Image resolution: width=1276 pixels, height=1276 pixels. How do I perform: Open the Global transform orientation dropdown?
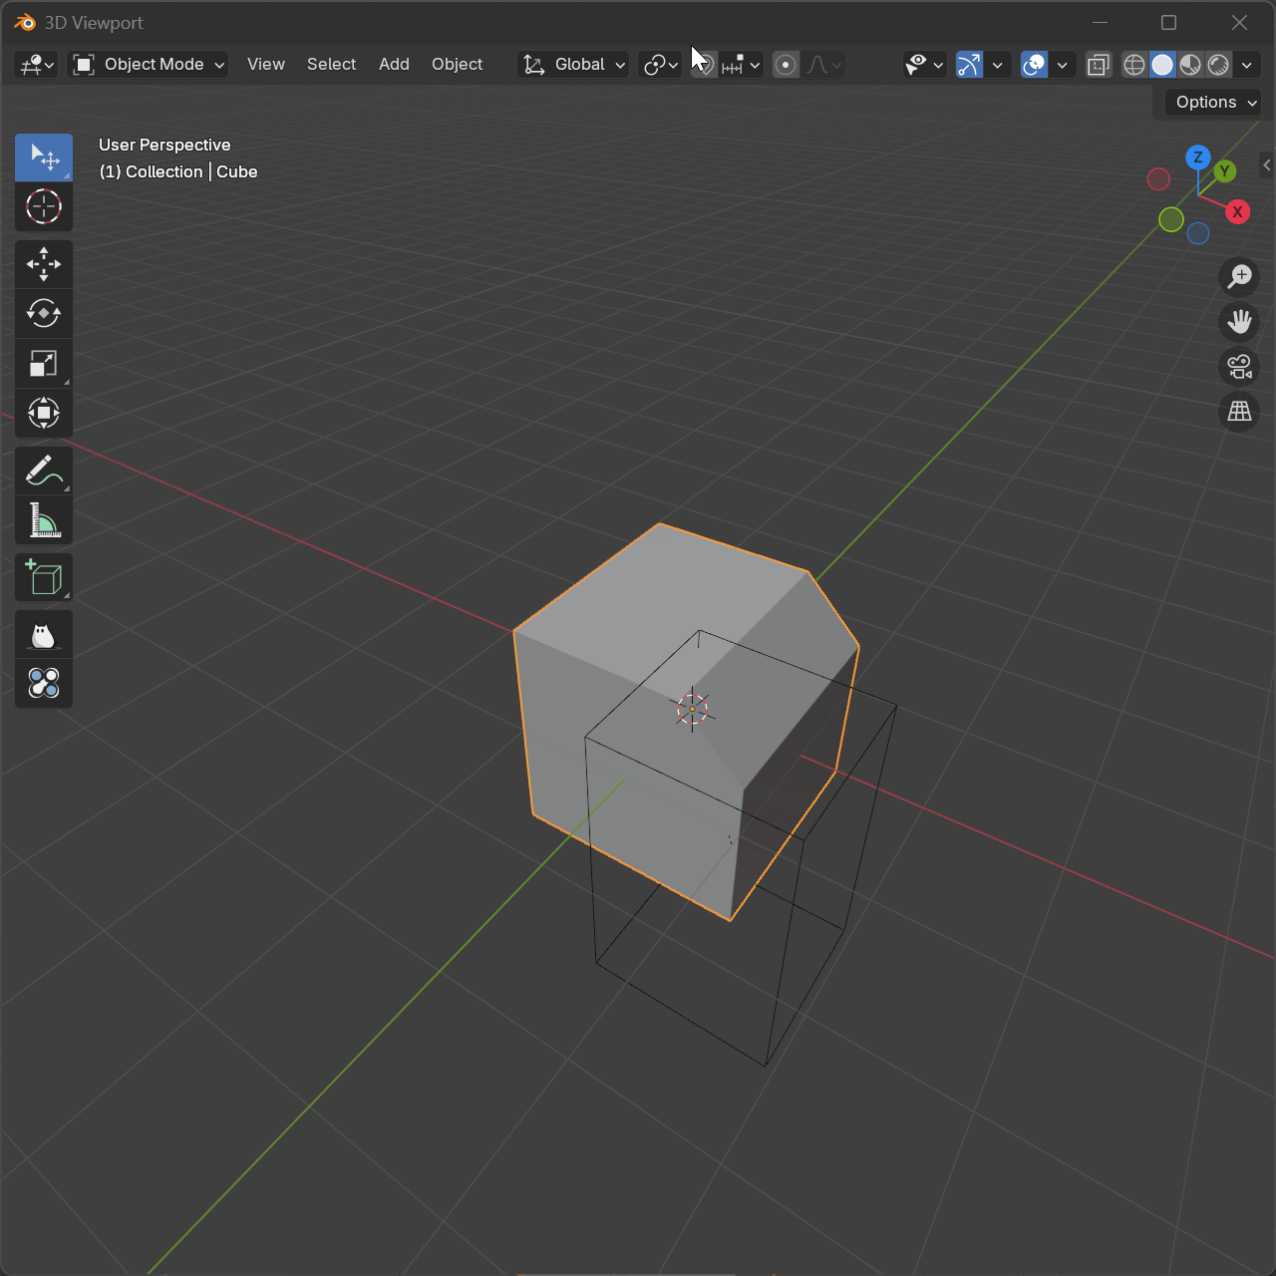[x=572, y=64]
